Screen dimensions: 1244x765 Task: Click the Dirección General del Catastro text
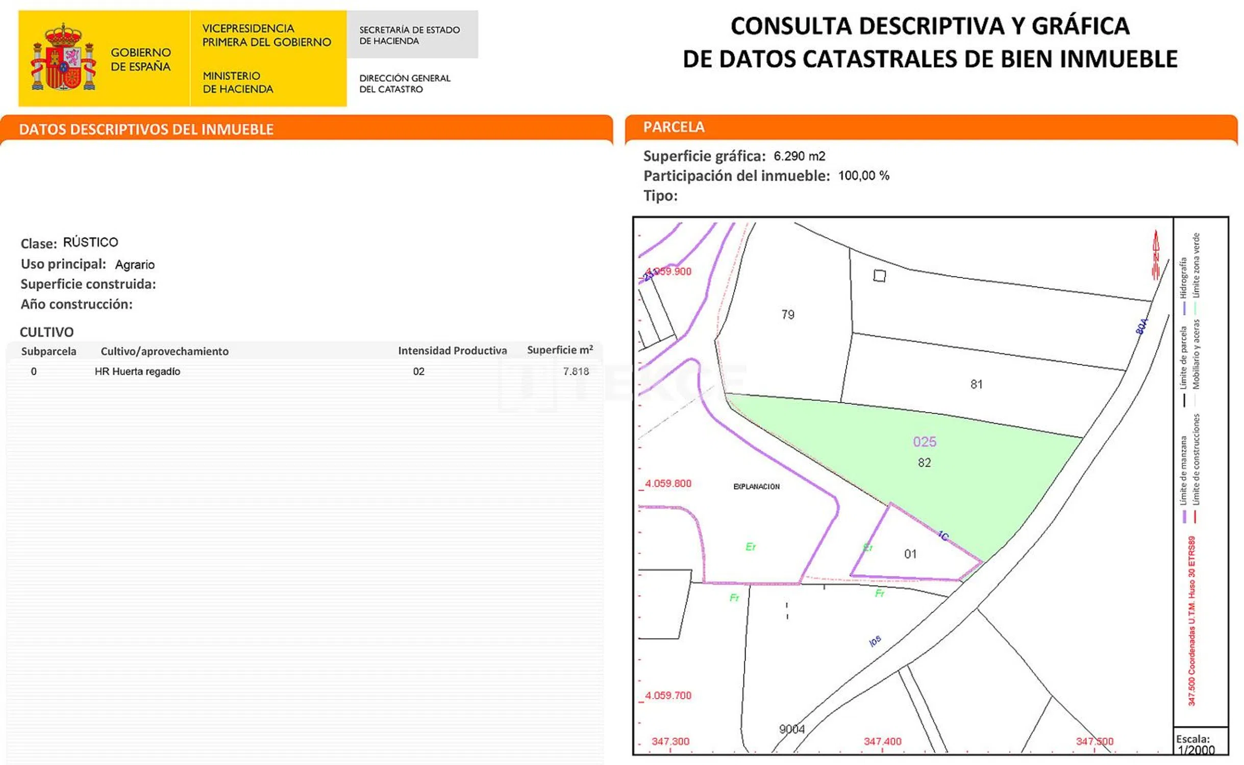coord(404,84)
